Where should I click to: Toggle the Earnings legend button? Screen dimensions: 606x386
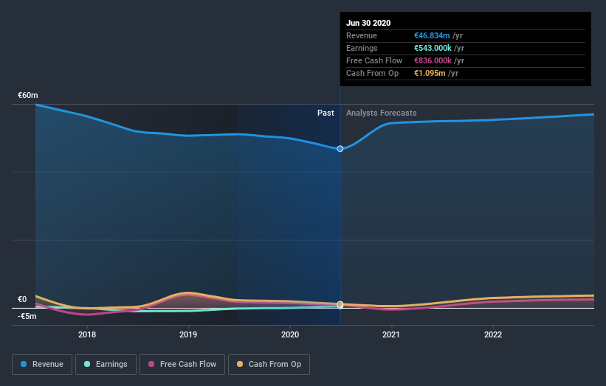coord(106,365)
